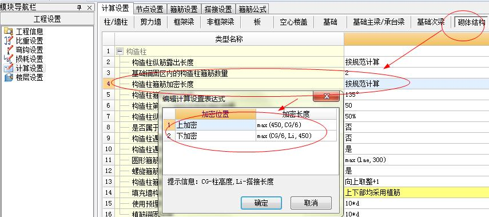Select the 基础 category
489x217 pixels.
tap(330, 22)
